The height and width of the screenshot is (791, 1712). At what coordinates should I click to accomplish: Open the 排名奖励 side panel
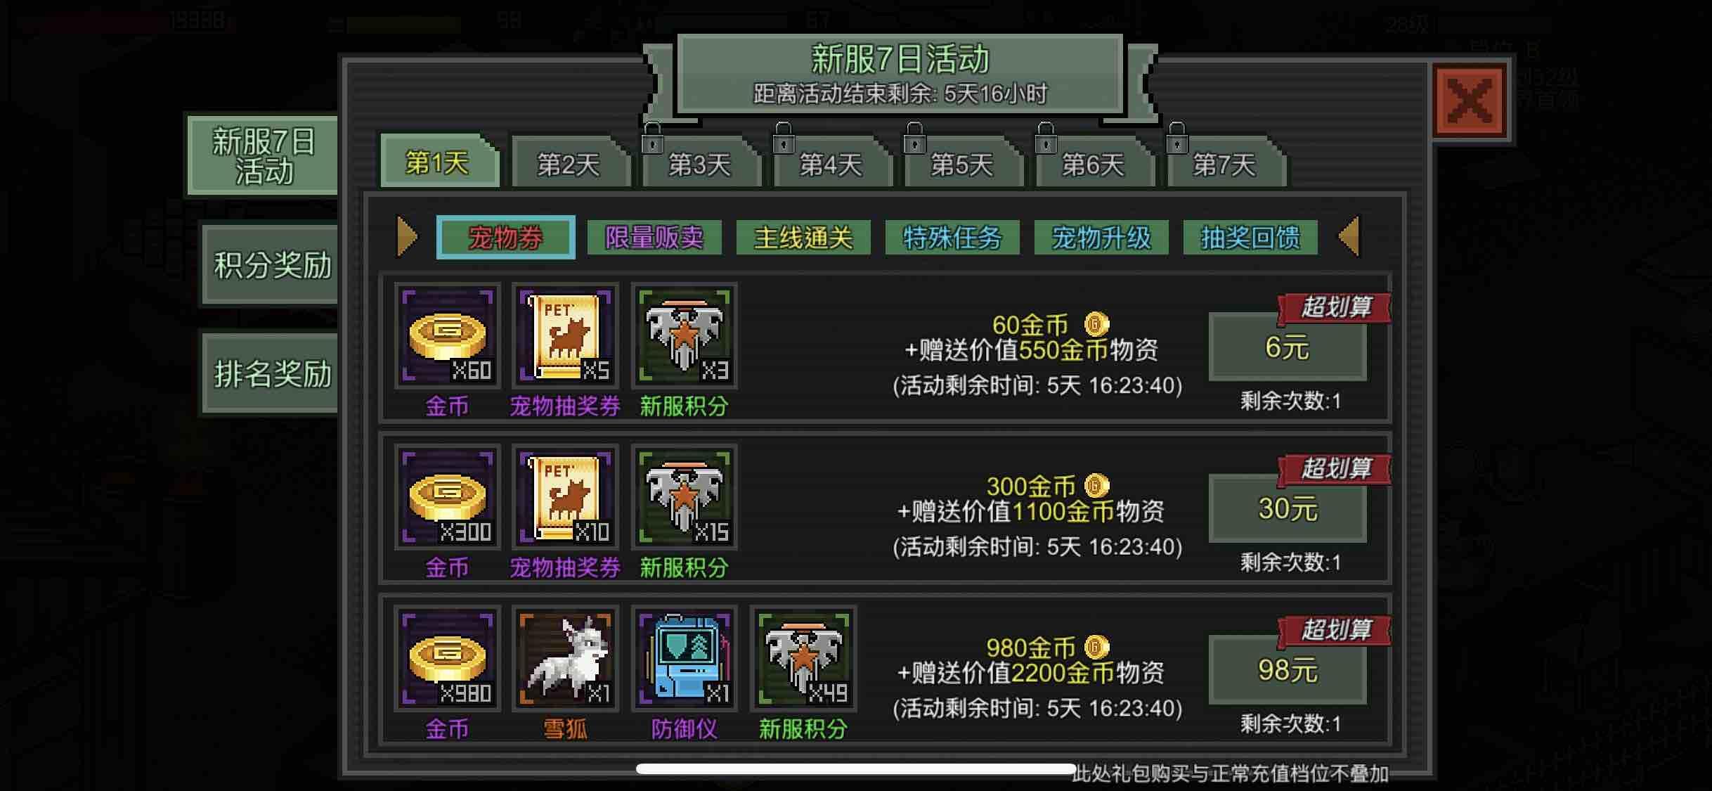(x=271, y=373)
